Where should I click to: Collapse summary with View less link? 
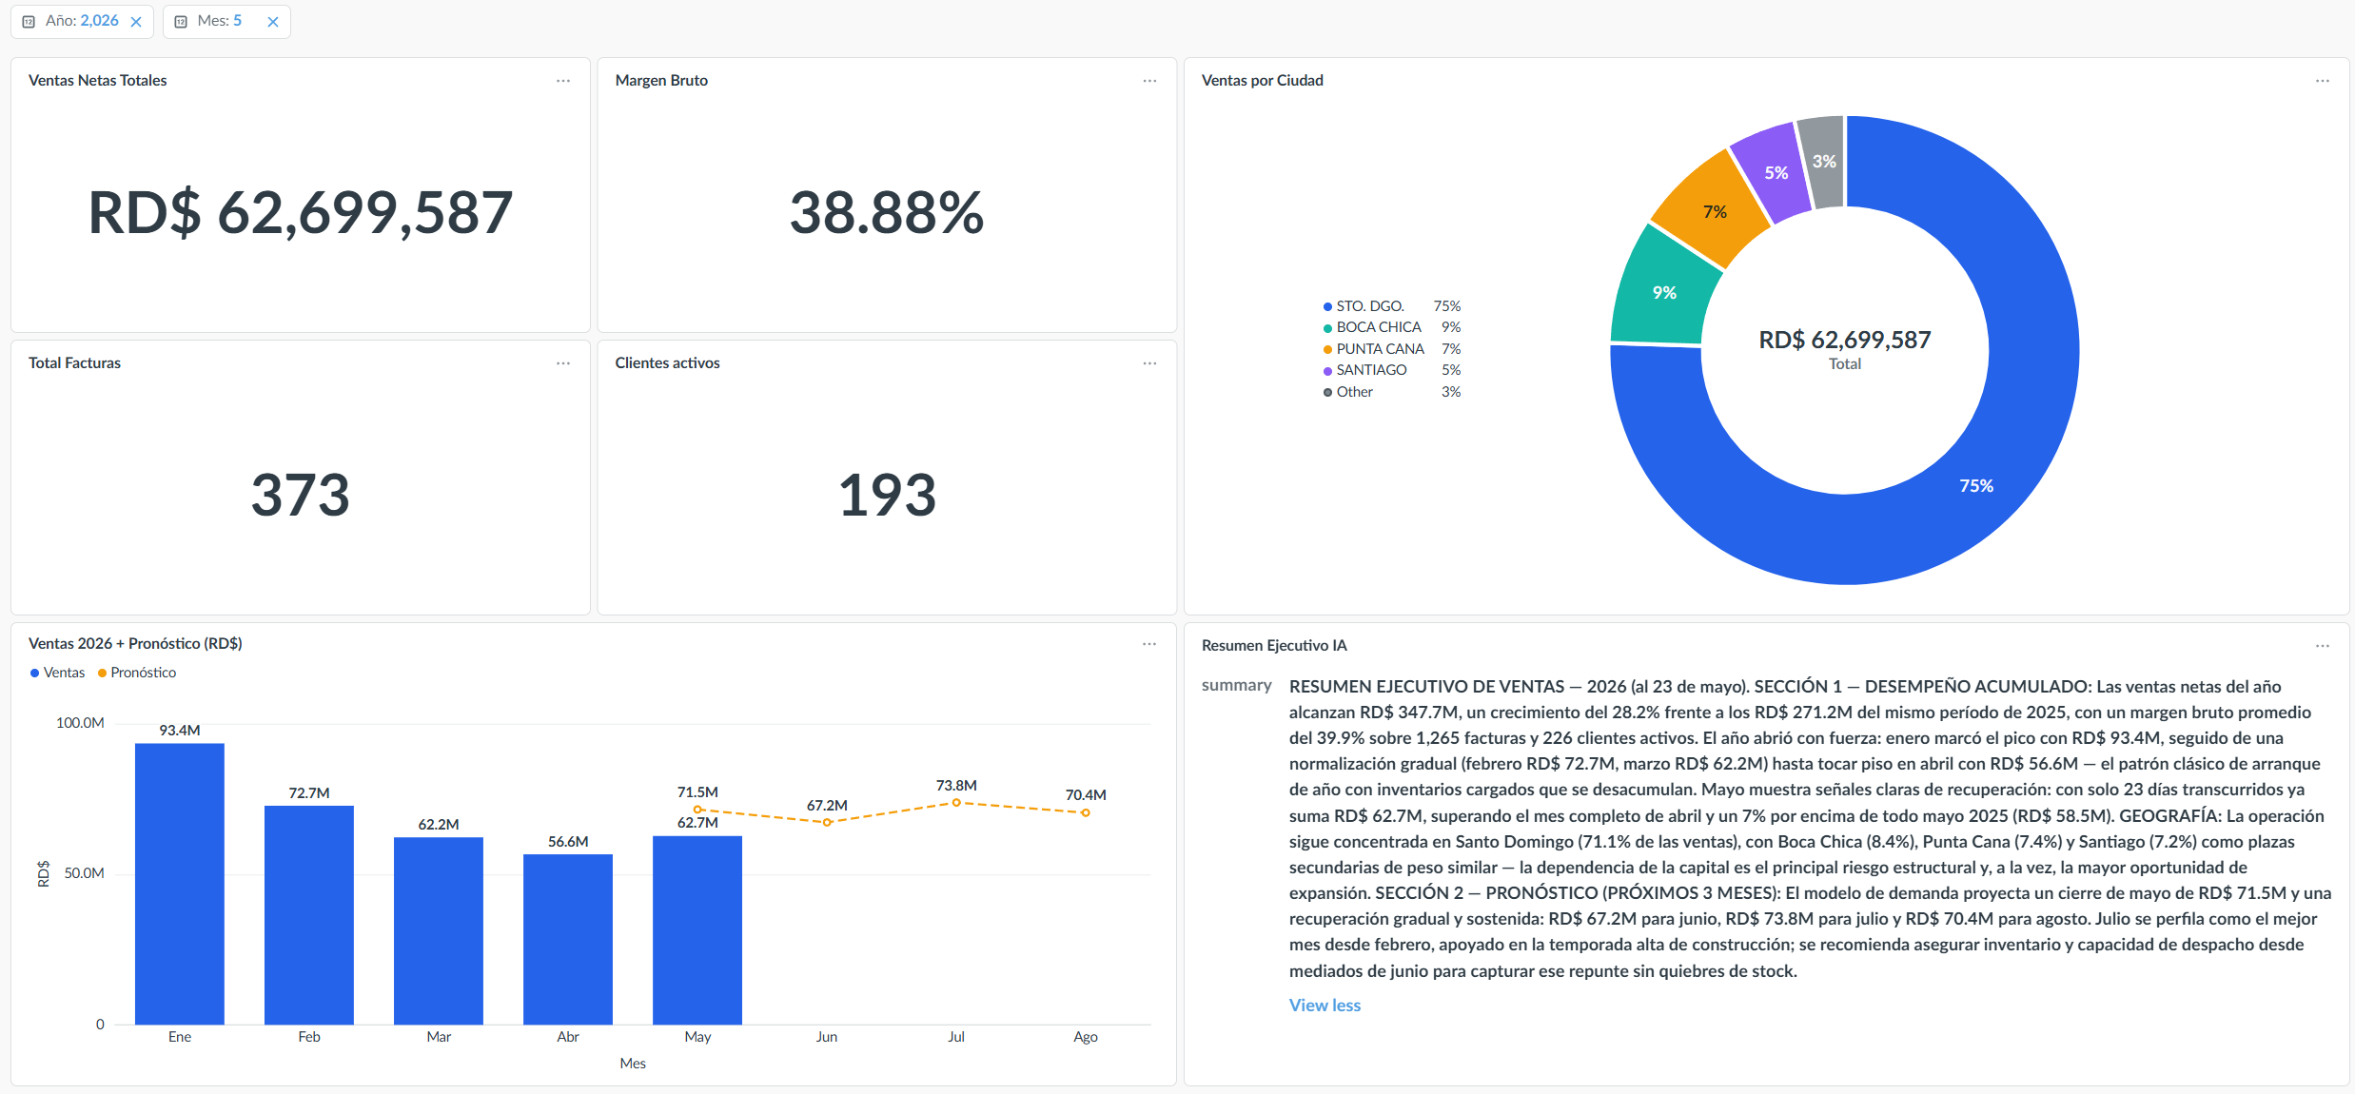1325,1006
